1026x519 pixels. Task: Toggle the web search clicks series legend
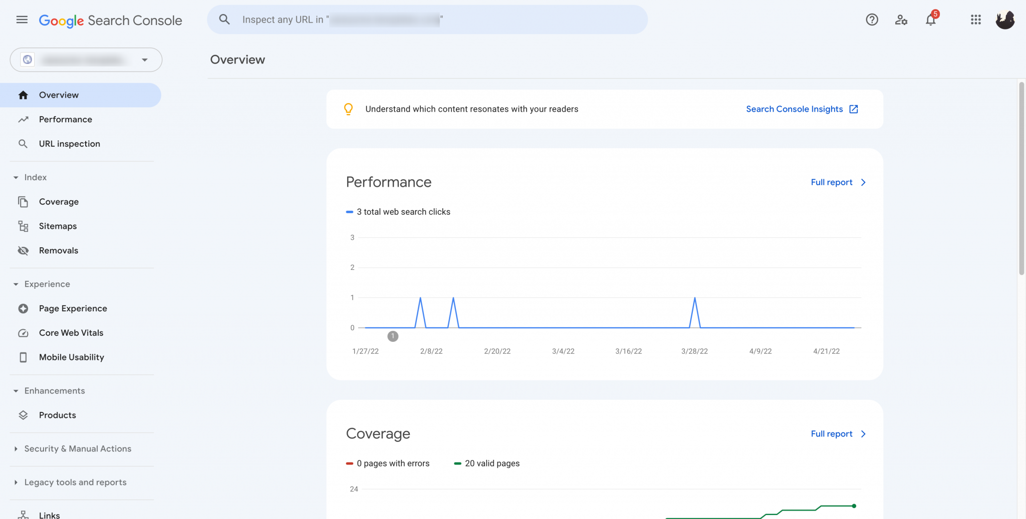pos(398,211)
